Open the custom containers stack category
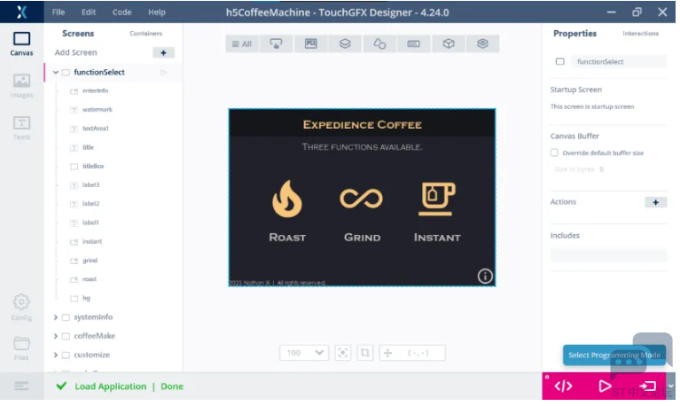The height and width of the screenshot is (406, 680). [x=482, y=43]
